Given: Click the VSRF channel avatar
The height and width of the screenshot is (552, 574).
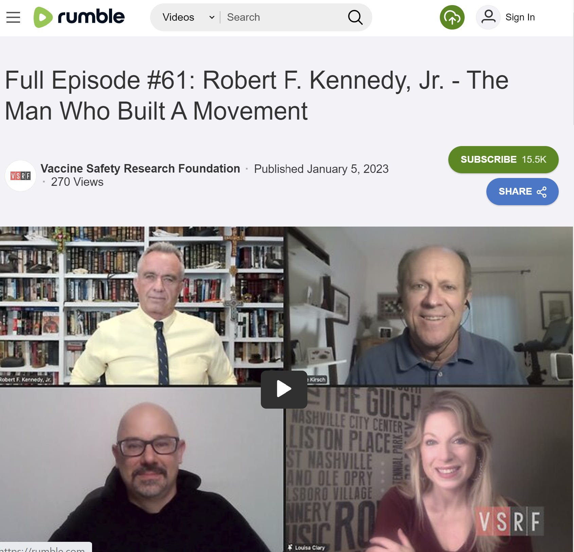Looking at the screenshot, I should (x=20, y=176).
